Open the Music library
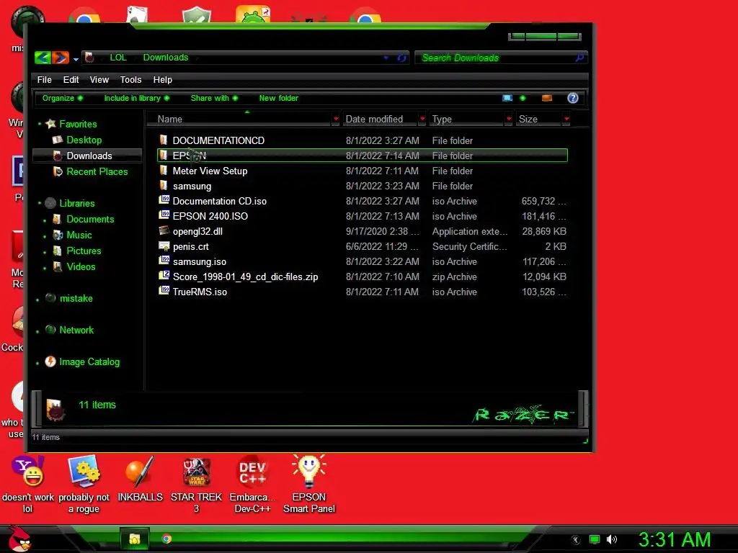 79,235
